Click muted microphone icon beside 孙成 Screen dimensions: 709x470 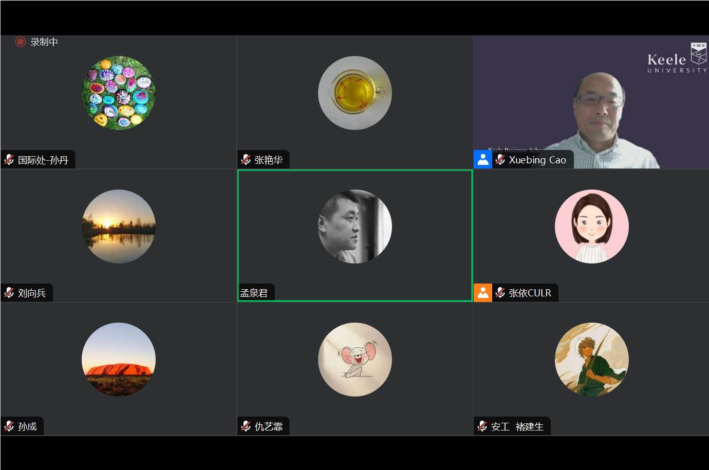(9, 426)
